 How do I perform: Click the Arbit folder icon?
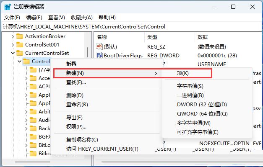[33, 112]
